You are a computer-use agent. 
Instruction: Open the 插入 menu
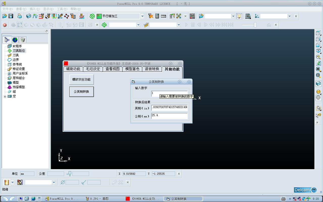pos(35,9)
